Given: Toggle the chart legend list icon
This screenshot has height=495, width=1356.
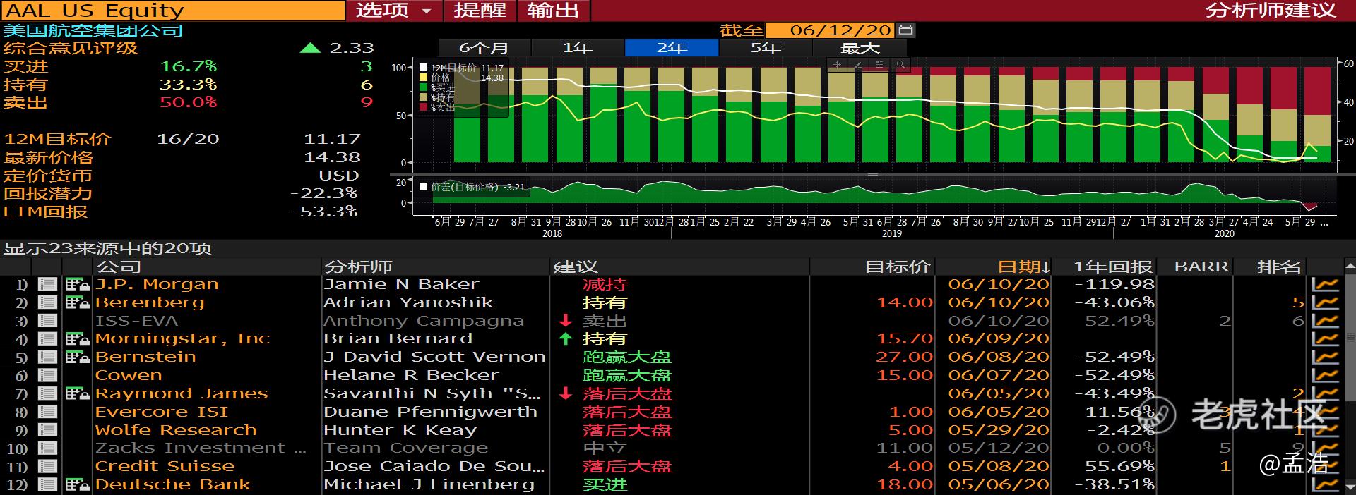Looking at the screenshot, I should click(x=879, y=65).
